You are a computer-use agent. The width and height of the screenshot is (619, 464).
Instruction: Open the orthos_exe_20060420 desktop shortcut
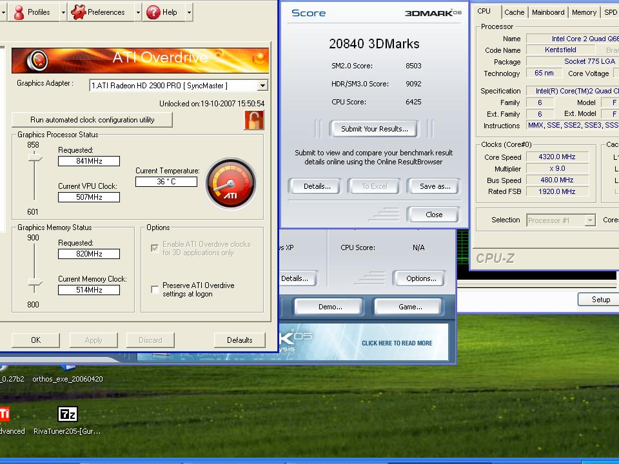68,379
